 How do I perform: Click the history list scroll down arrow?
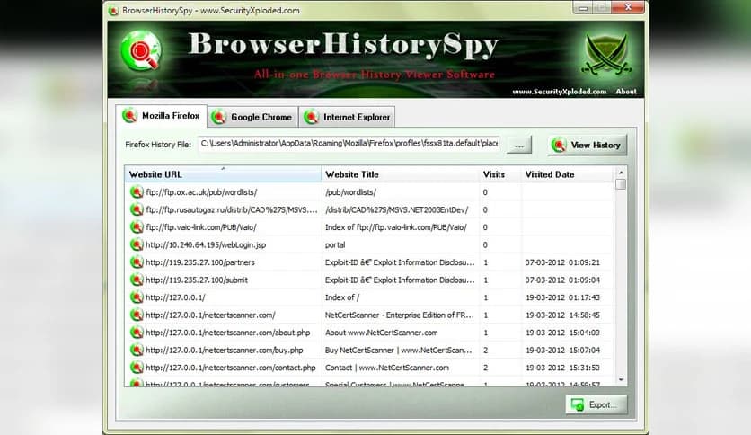[x=621, y=380]
